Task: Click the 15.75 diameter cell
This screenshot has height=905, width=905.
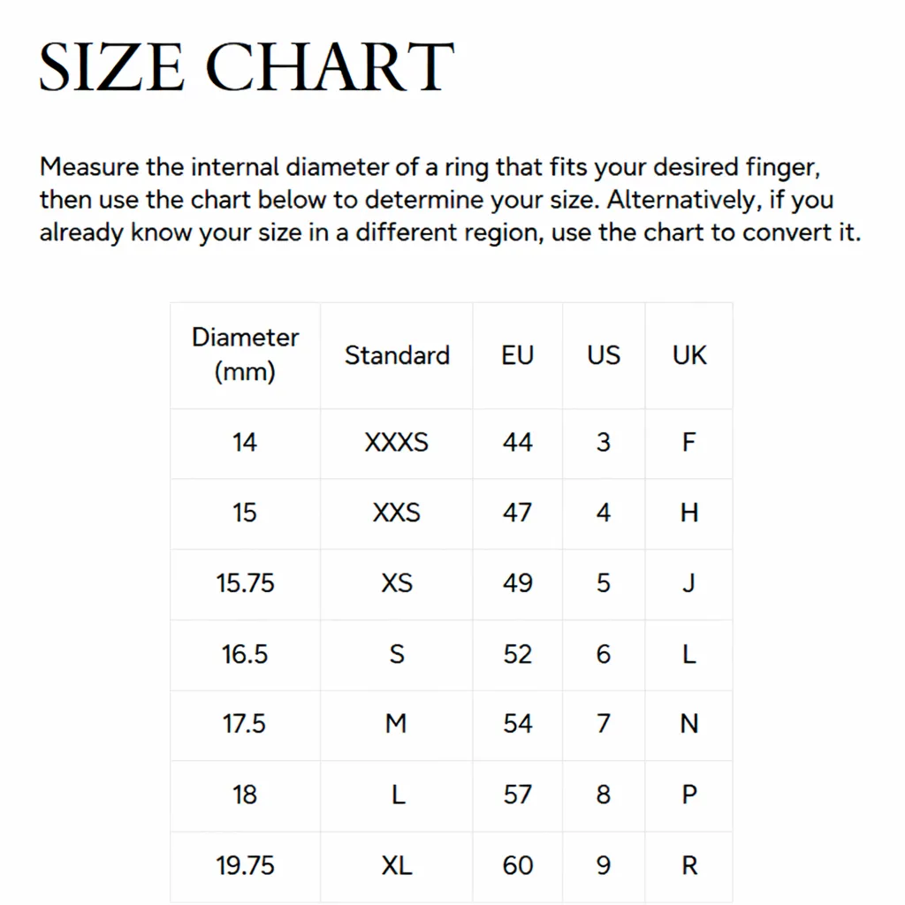Action: tap(245, 583)
